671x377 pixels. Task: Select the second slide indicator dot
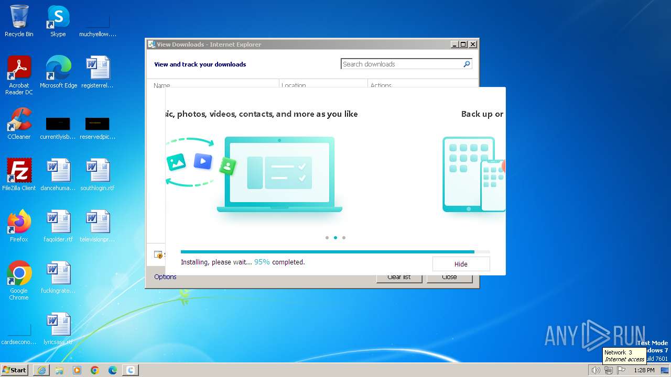(335, 238)
